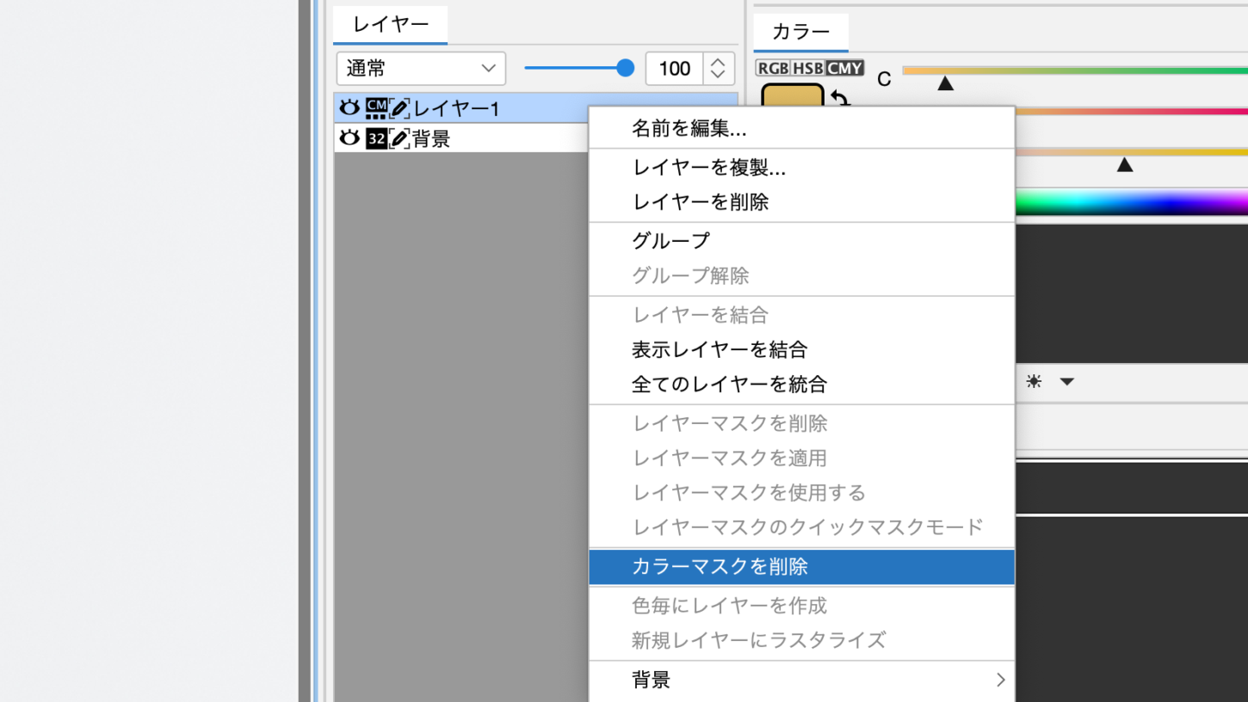Hide レイヤー1 using its eye icon
Image resolution: width=1248 pixels, height=702 pixels.
tap(349, 108)
